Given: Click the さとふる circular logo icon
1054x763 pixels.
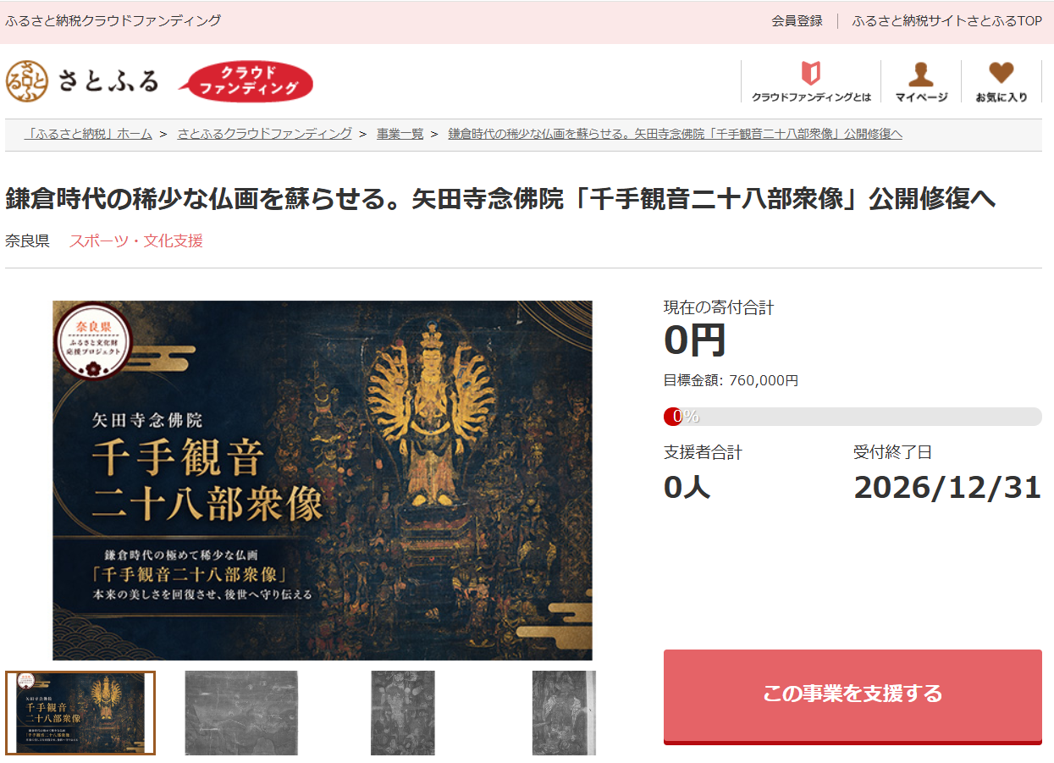Looking at the screenshot, I should 27,81.
